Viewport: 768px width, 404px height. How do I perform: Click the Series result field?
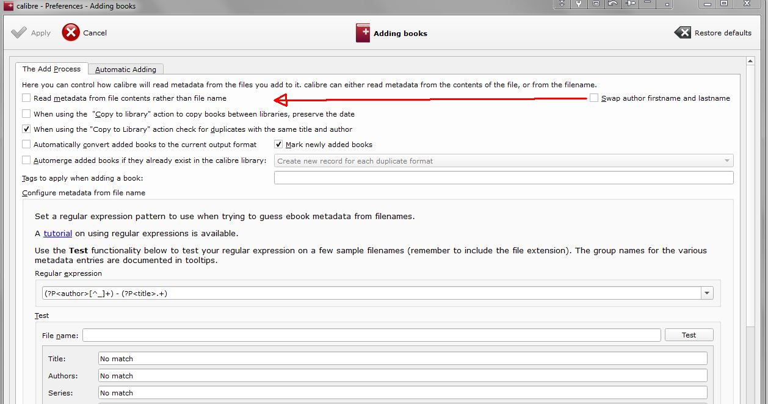[403, 393]
